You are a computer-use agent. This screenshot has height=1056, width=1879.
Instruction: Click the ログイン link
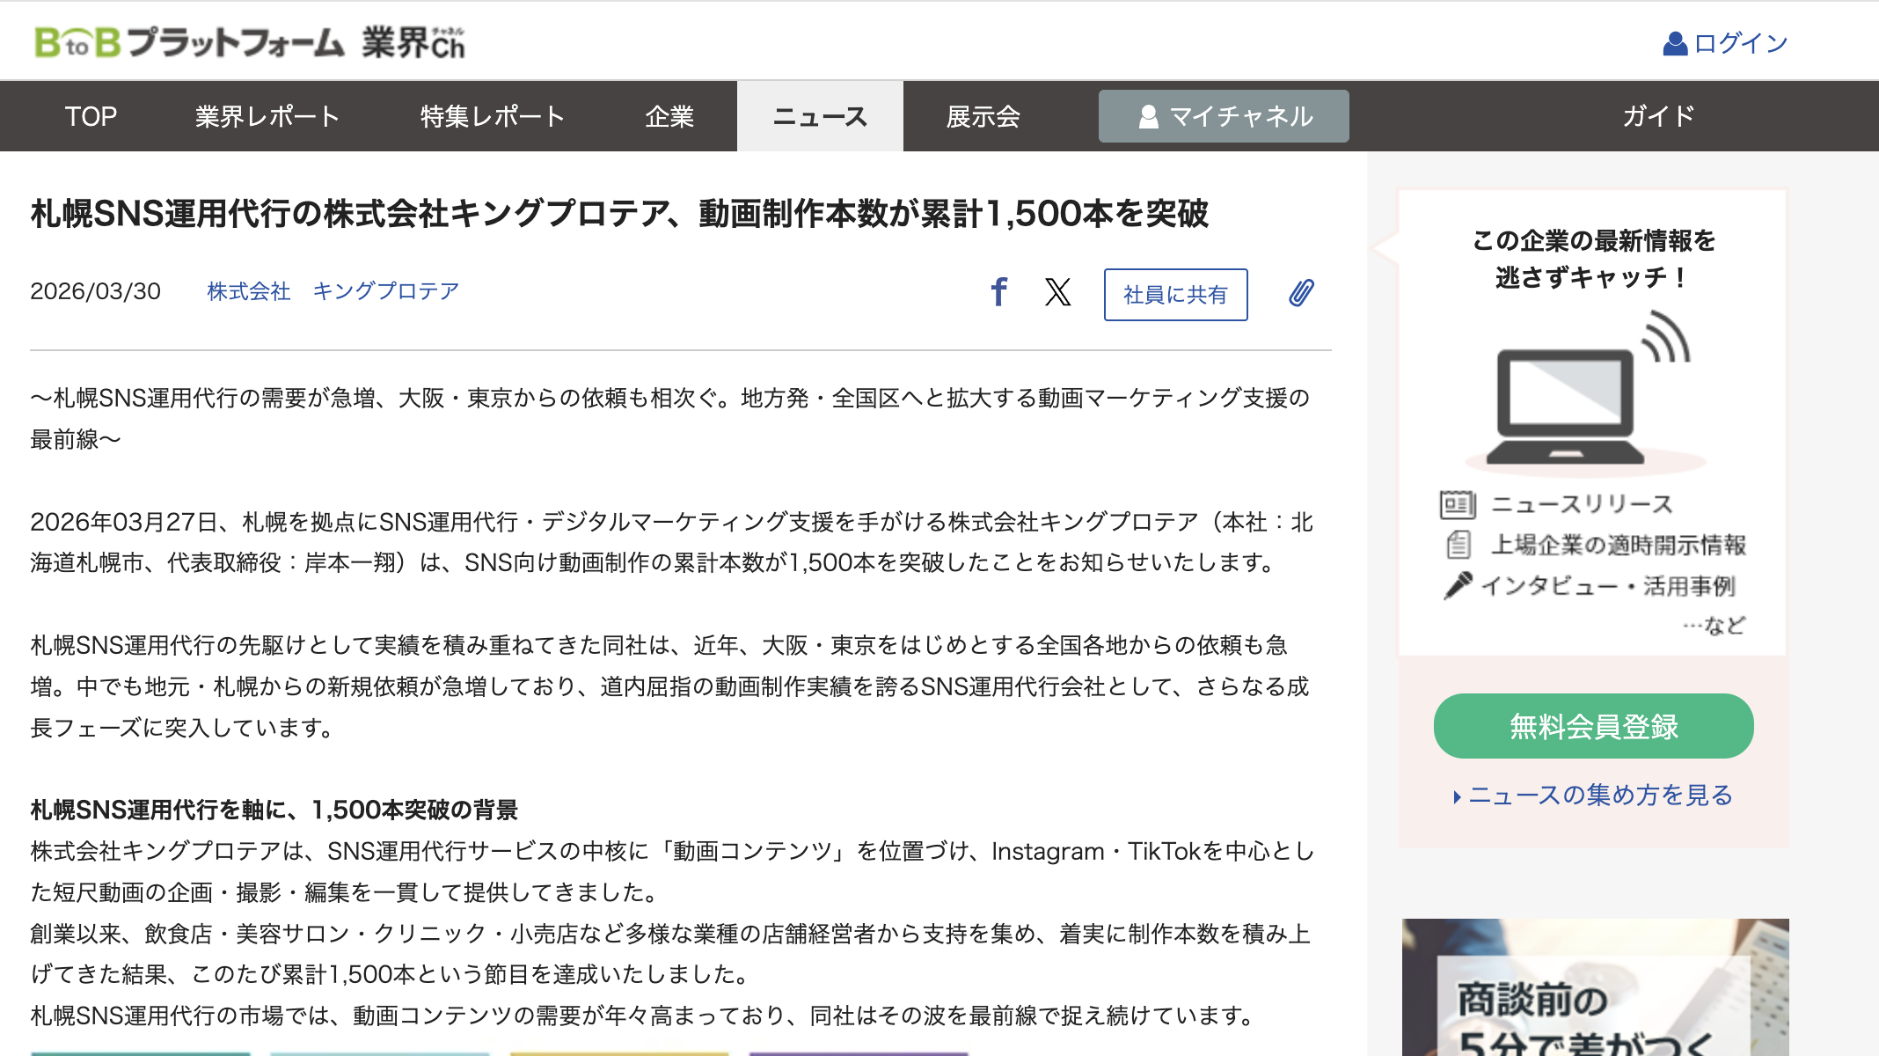click(1740, 43)
